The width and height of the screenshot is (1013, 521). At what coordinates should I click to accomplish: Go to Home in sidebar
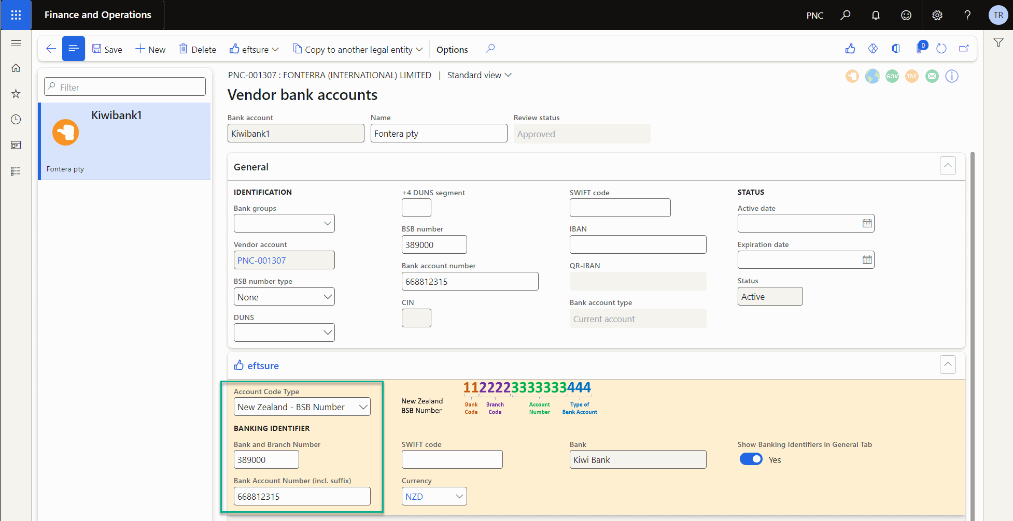pyautogui.click(x=16, y=68)
